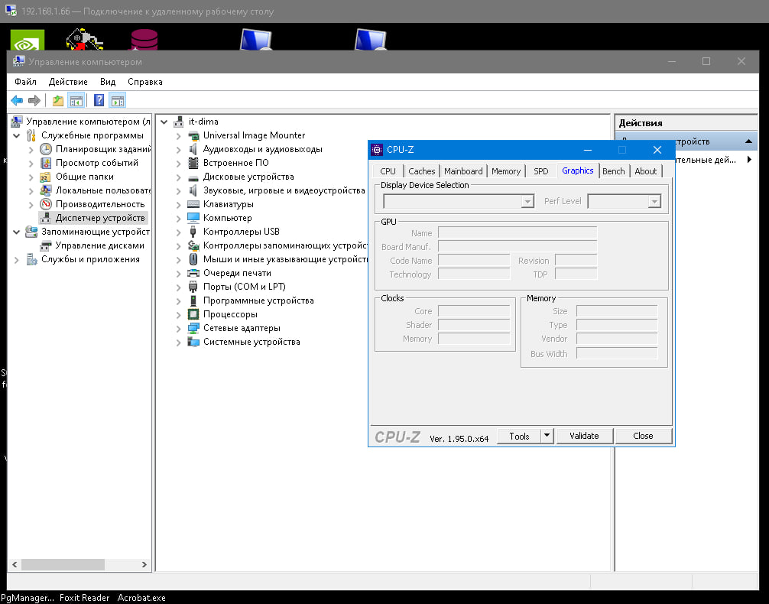Open the Справка menu
Screen dimensions: 769x604
point(145,82)
